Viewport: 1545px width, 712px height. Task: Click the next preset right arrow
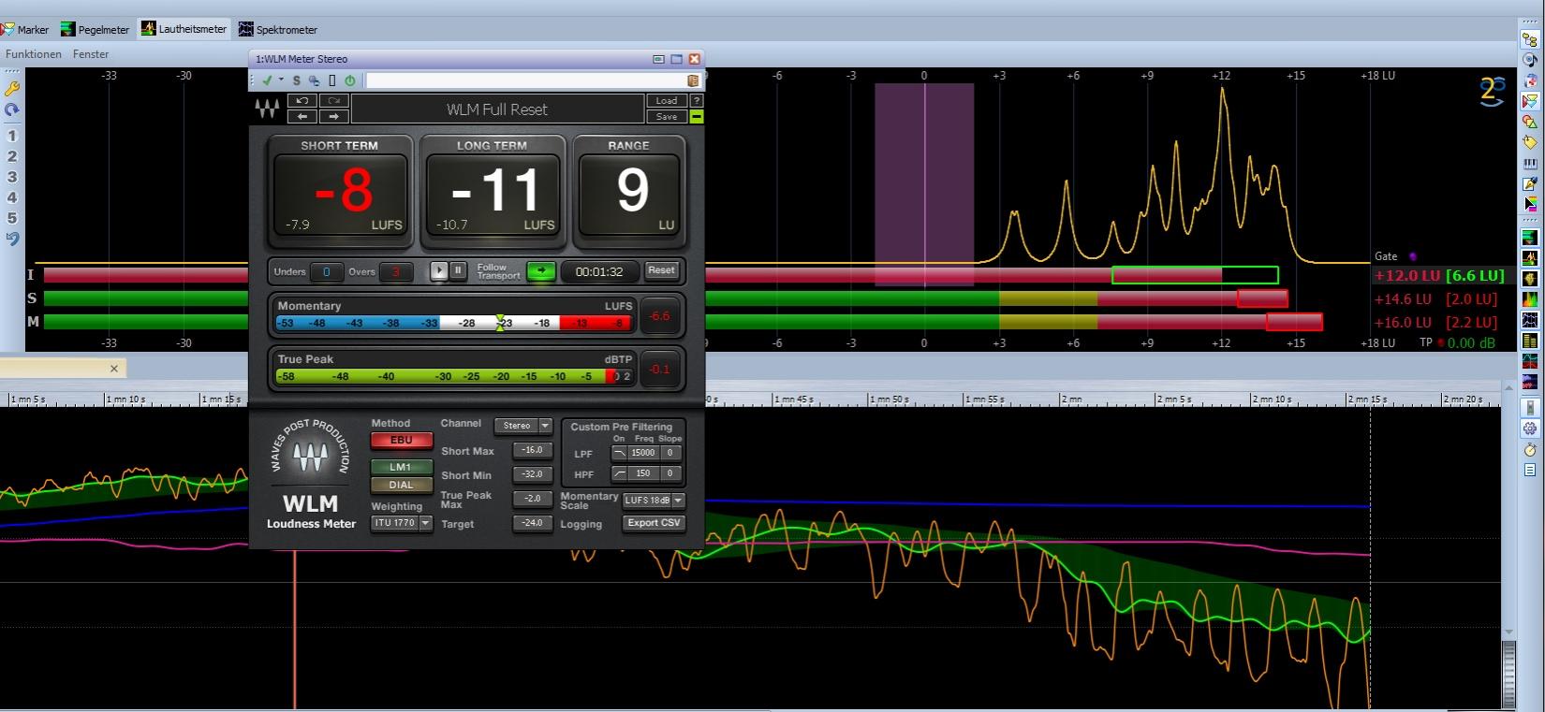[334, 116]
